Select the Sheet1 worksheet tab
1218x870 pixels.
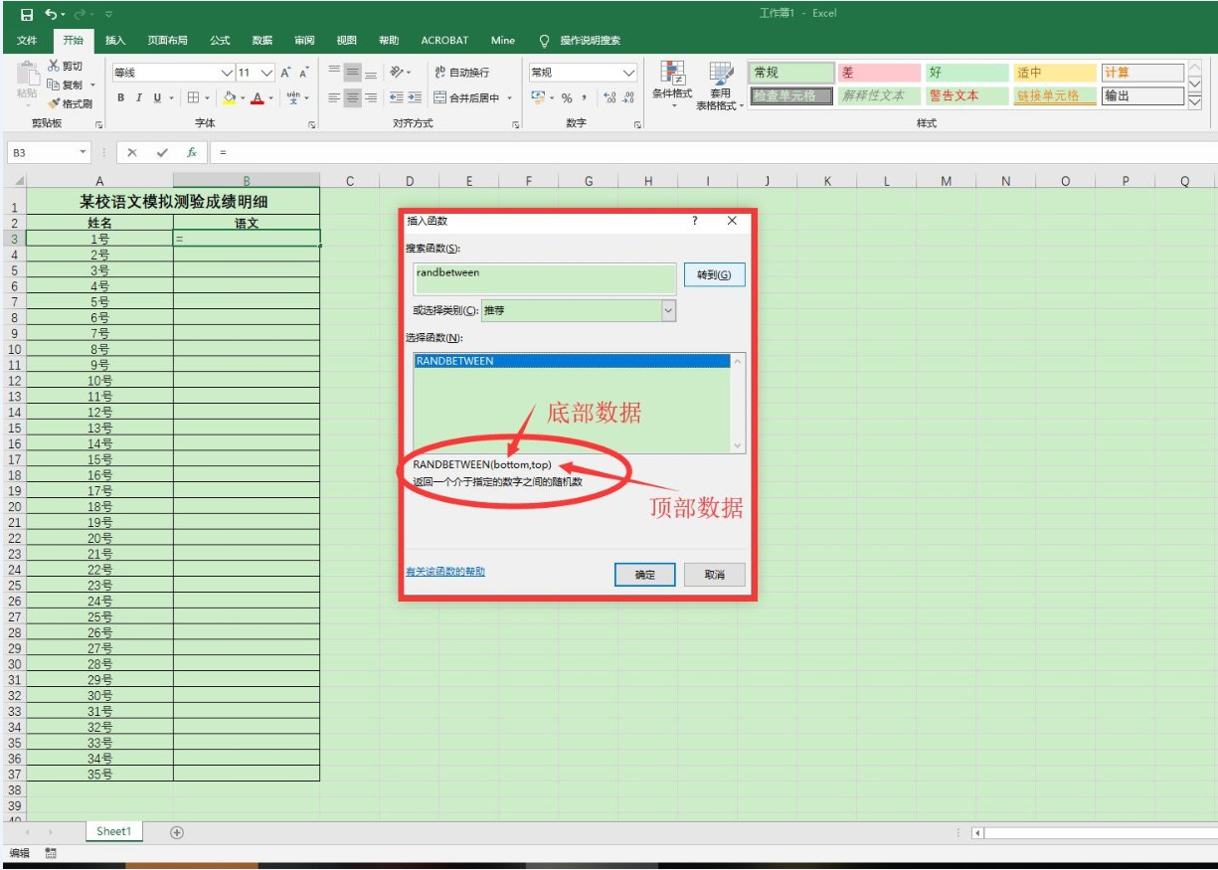[x=113, y=831]
